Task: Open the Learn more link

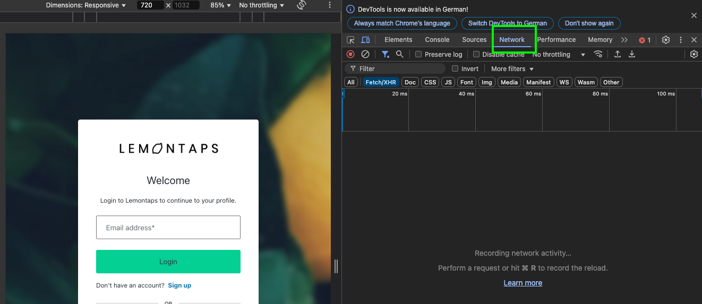Action: pyautogui.click(x=523, y=283)
